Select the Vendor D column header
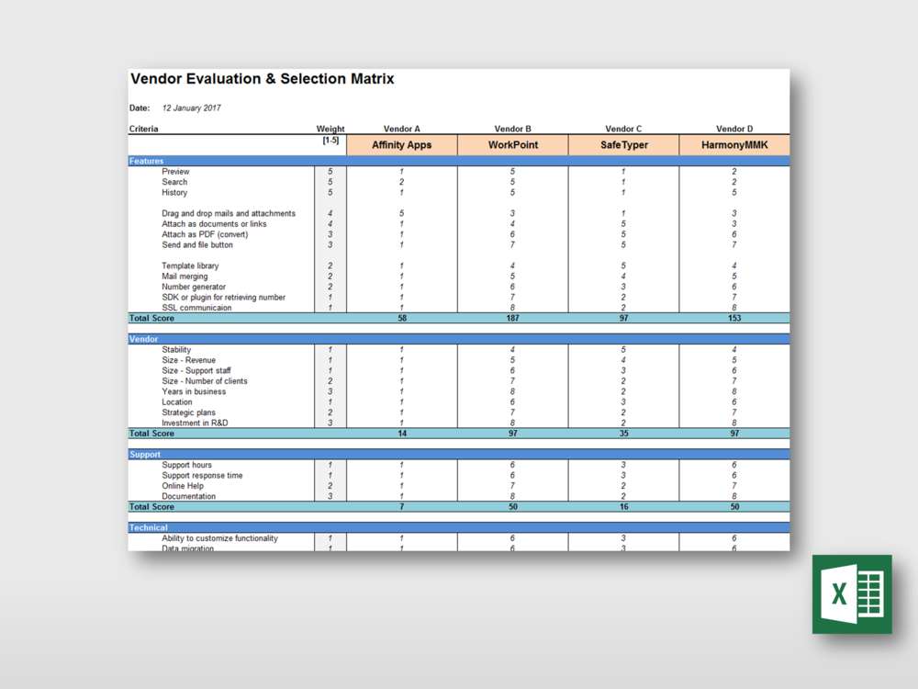 click(x=733, y=129)
